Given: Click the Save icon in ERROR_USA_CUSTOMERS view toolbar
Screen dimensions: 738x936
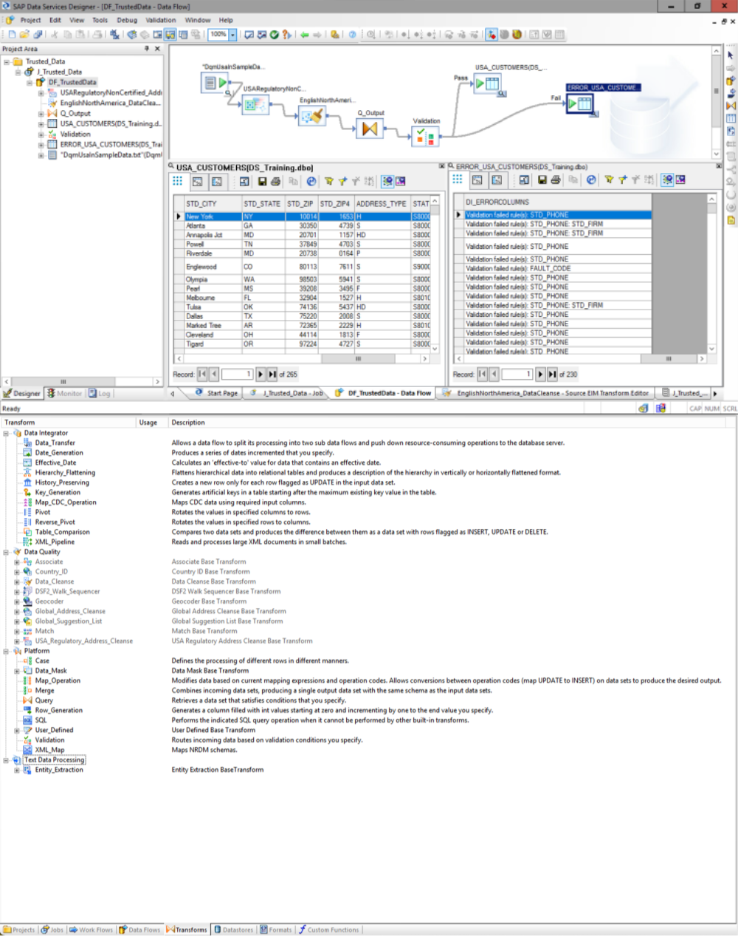Looking at the screenshot, I should [x=542, y=180].
